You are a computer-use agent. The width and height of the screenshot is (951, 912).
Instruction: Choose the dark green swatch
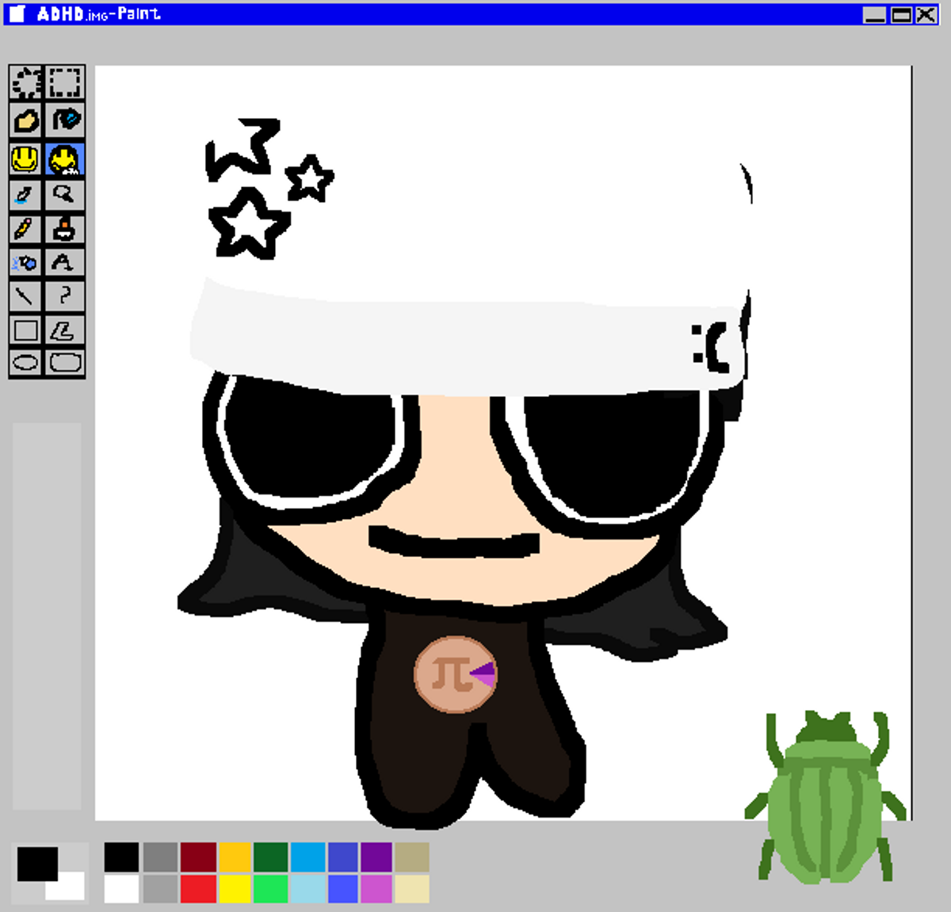tap(271, 857)
